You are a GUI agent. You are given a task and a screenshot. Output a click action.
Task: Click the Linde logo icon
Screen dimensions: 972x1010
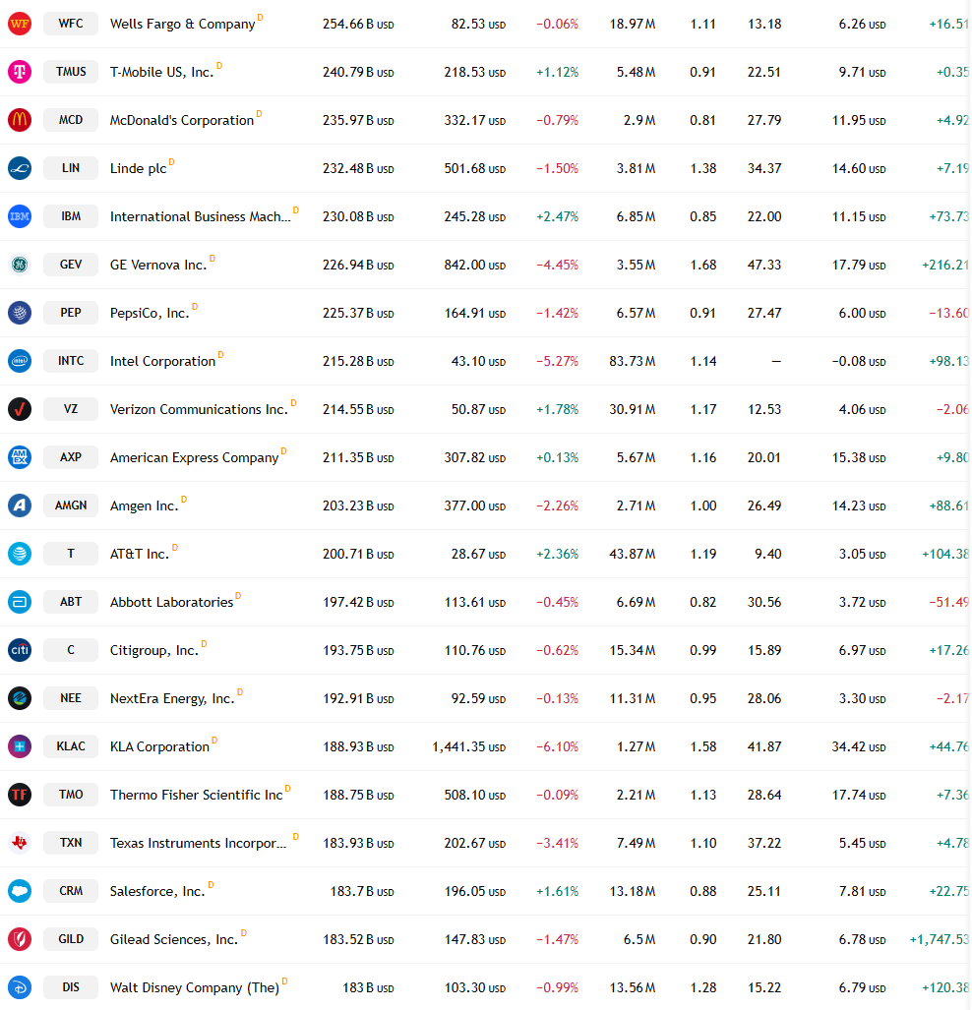pyautogui.click(x=20, y=168)
